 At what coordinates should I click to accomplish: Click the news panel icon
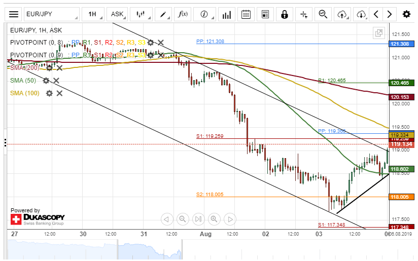pos(265,14)
